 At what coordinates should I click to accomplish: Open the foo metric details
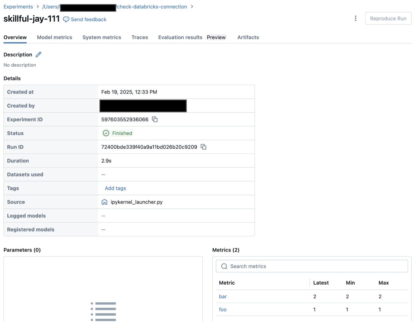[x=222, y=309]
